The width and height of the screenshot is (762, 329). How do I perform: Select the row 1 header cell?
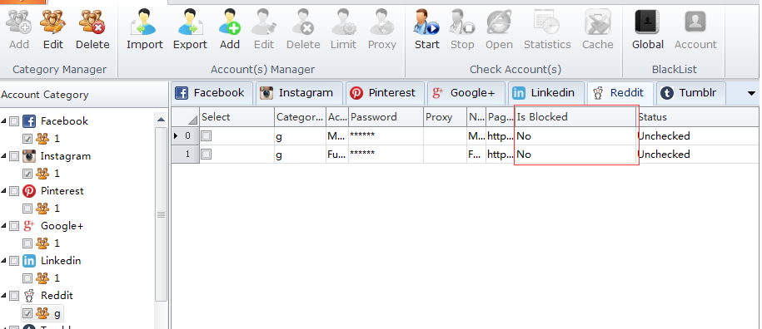click(x=185, y=155)
